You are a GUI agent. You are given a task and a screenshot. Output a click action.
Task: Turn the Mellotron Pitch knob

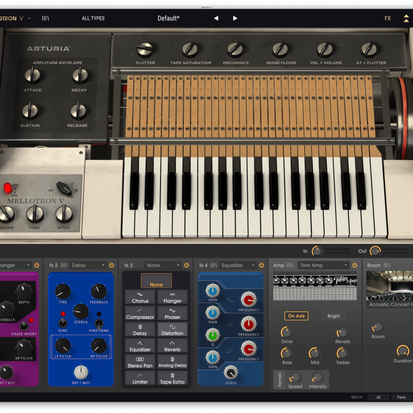(63, 214)
